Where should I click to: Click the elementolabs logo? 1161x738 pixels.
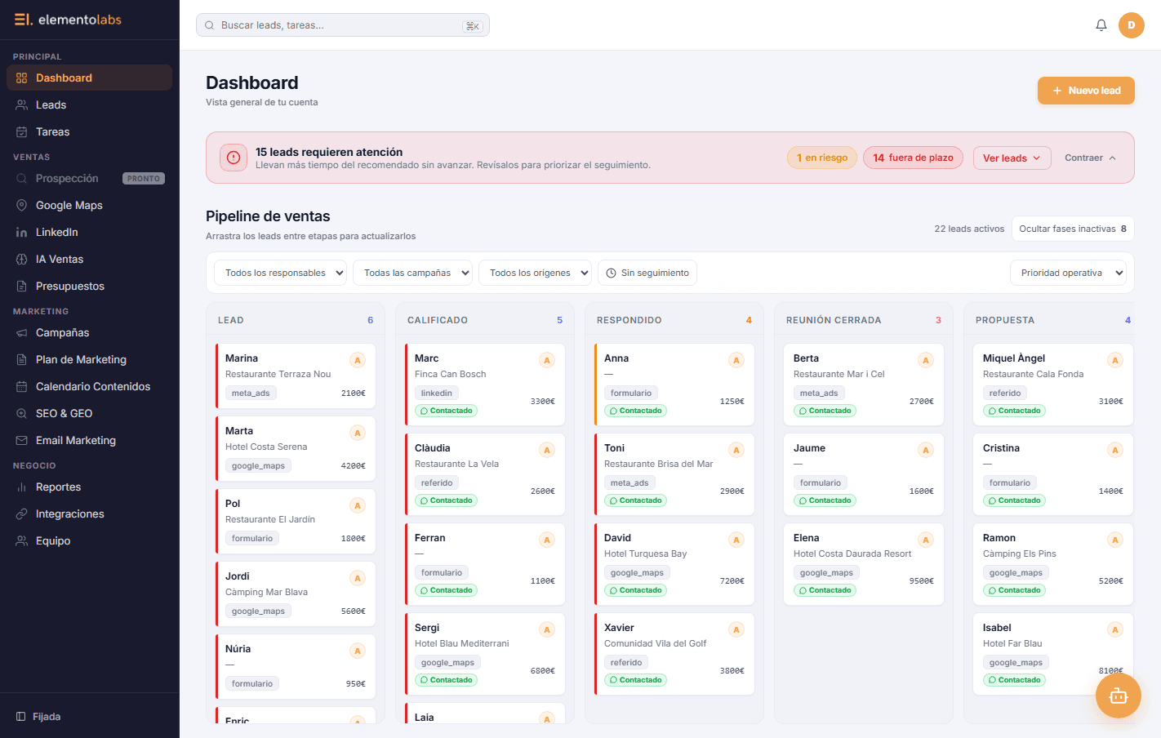[68, 20]
